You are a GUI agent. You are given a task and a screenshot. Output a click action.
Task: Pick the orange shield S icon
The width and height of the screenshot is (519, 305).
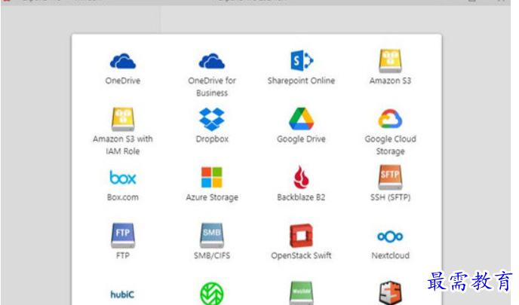tap(390, 293)
